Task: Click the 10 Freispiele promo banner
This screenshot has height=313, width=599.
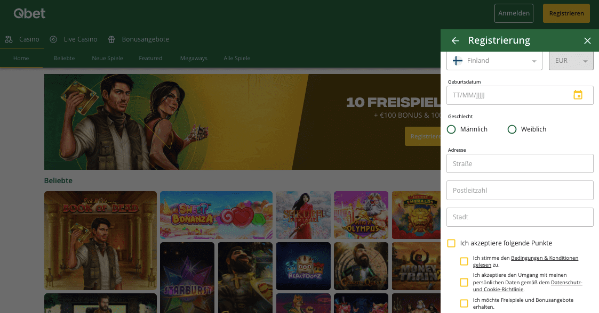Action: [242, 122]
